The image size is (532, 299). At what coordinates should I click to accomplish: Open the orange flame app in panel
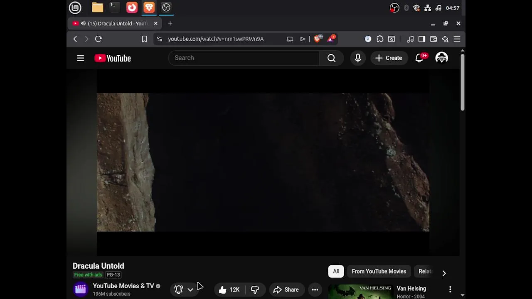click(x=132, y=7)
